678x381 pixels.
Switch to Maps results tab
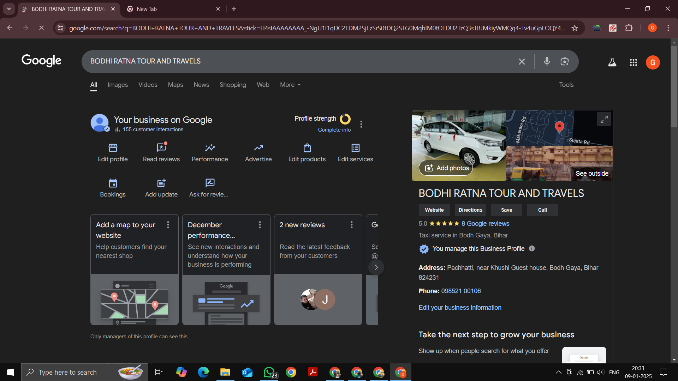[x=176, y=85]
